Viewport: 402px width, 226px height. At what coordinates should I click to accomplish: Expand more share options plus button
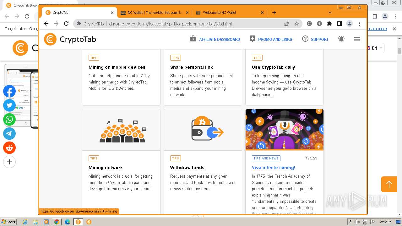coord(9,162)
